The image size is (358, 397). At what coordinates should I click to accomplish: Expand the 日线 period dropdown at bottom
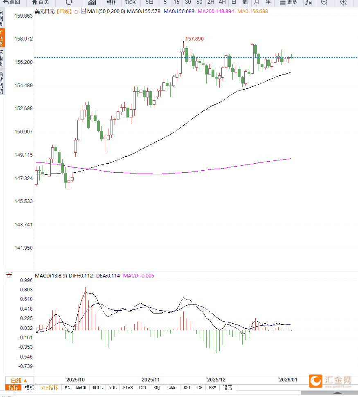tap(19, 380)
